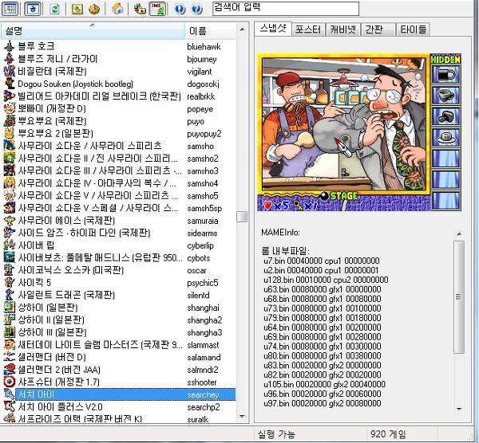Select the 사일런트 드래곤 (국제판) row
The width and height of the screenshot is (479, 443).
[119, 295]
